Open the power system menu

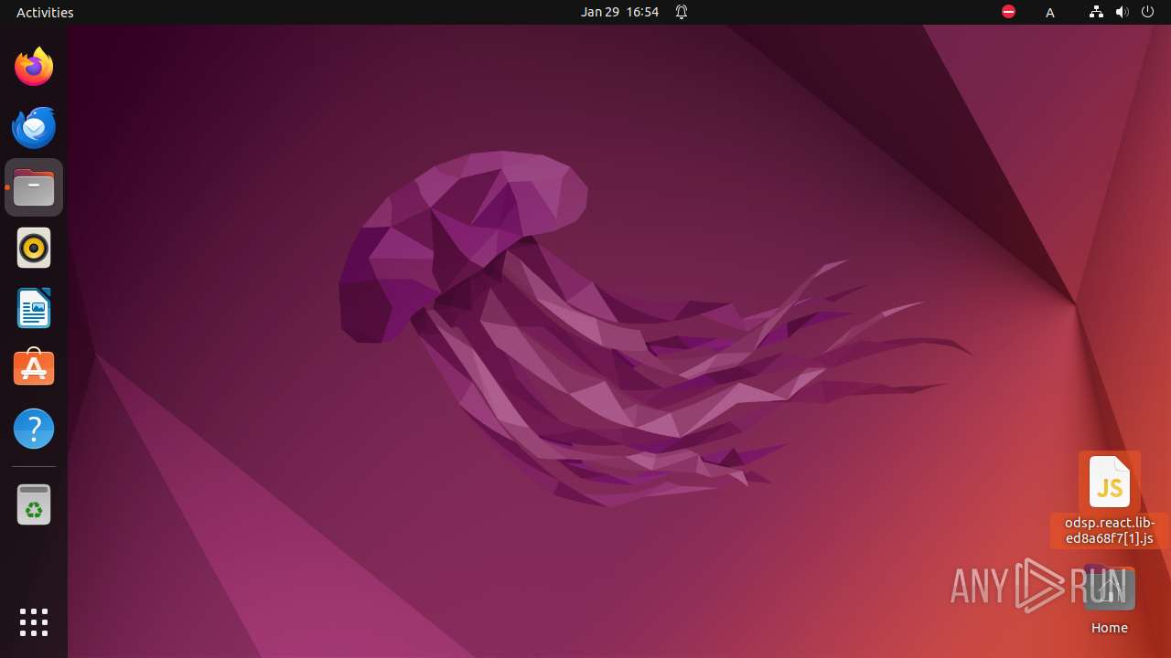(x=1148, y=12)
